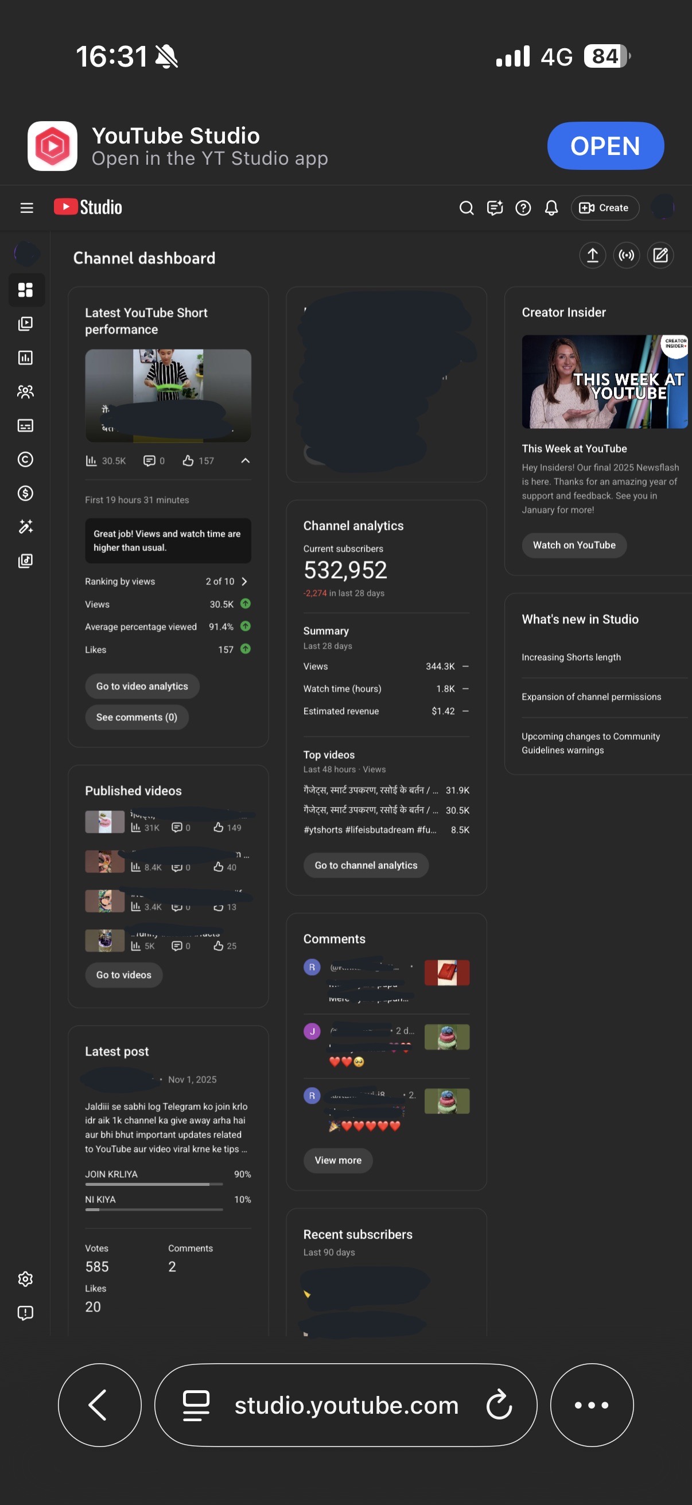Open Increasing Shorts length news item
692x1505 pixels.
(570, 657)
